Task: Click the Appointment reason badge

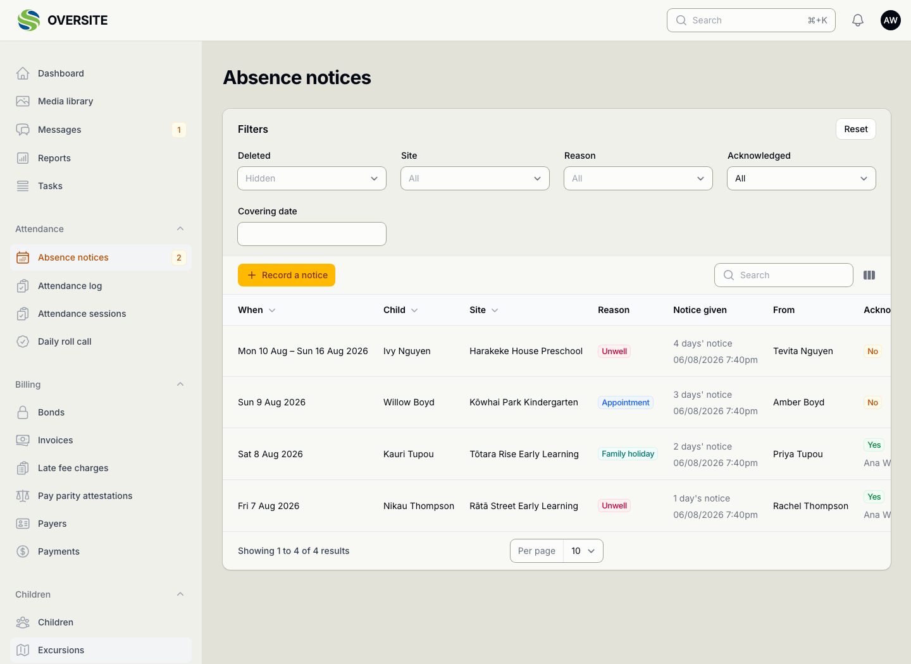Action: 626,402
